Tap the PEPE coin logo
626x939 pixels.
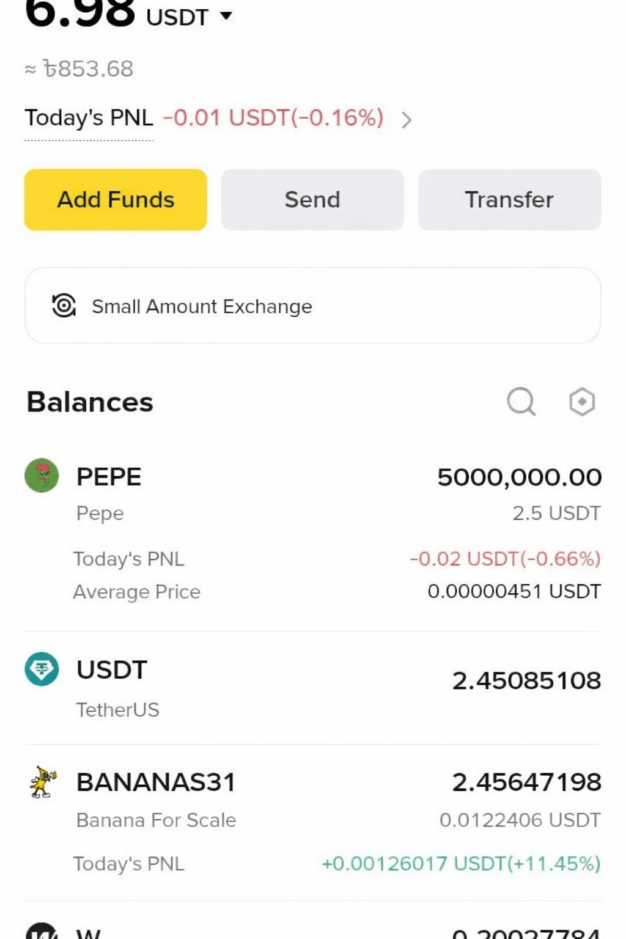(x=42, y=476)
